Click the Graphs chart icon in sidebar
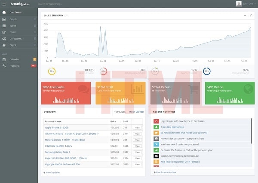Image resolution: width=258 pixels, height=183 pixels. tap(4, 19)
